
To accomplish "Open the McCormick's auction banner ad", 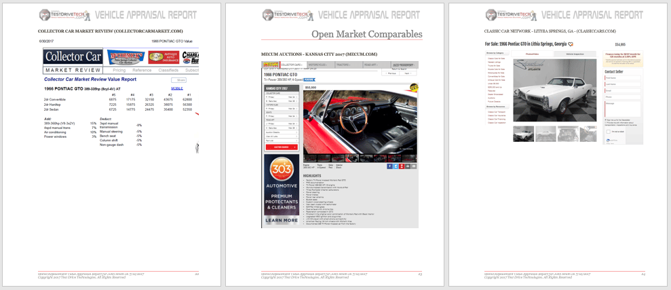I will (x=126, y=57).
